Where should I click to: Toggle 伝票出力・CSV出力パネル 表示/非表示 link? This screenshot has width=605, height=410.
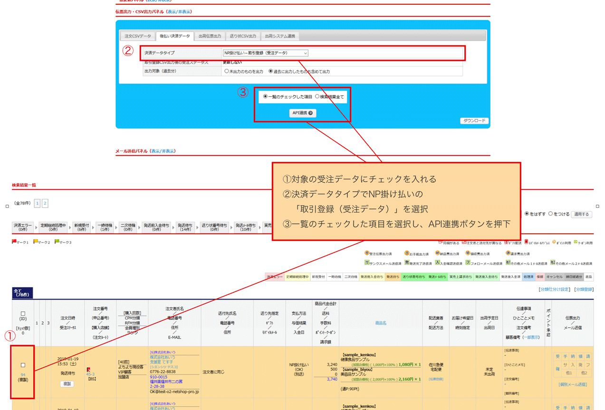[x=179, y=11]
